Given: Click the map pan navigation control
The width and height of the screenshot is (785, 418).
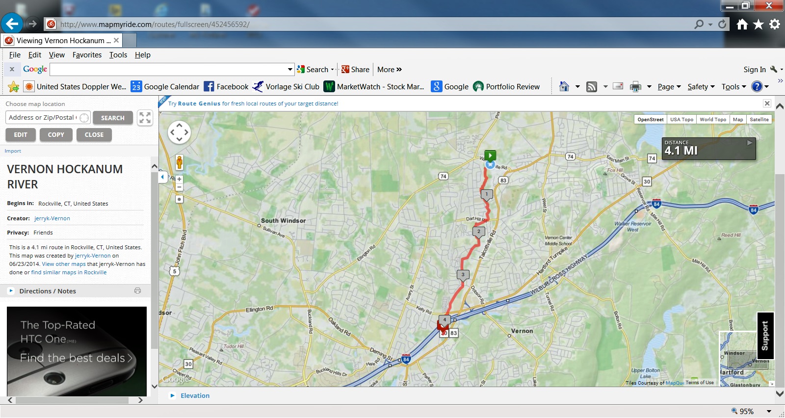Looking at the screenshot, I should pos(179,132).
